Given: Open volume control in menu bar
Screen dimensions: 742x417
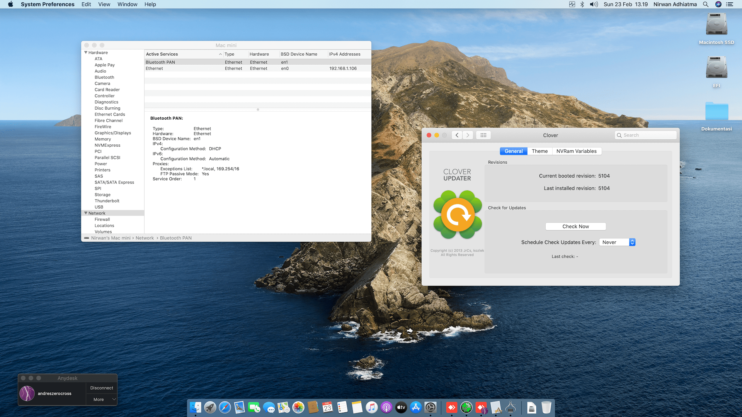Looking at the screenshot, I should (x=594, y=4).
